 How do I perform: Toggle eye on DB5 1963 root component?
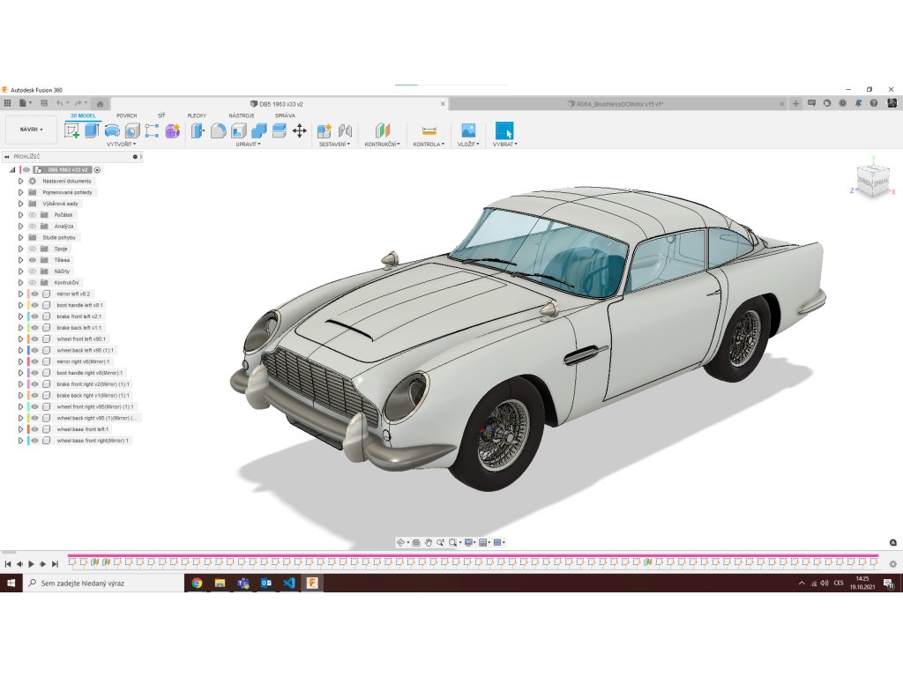(x=26, y=170)
